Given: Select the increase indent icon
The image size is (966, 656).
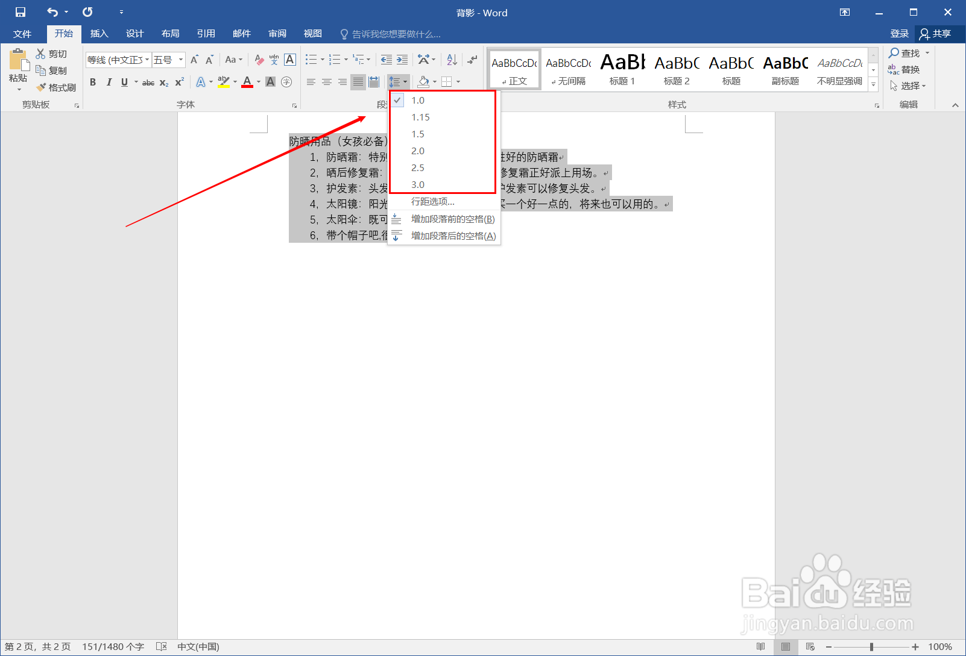Looking at the screenshot, I should point(401,59).
